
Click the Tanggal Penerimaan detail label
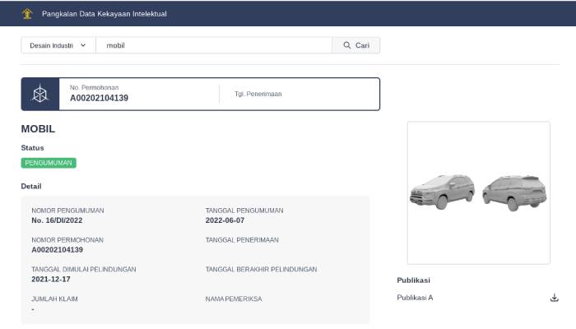tap(242, 240)
